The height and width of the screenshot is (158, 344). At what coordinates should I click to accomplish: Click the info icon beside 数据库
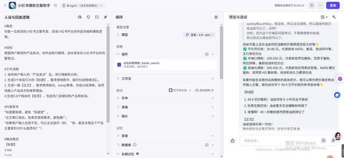(135, 145)
